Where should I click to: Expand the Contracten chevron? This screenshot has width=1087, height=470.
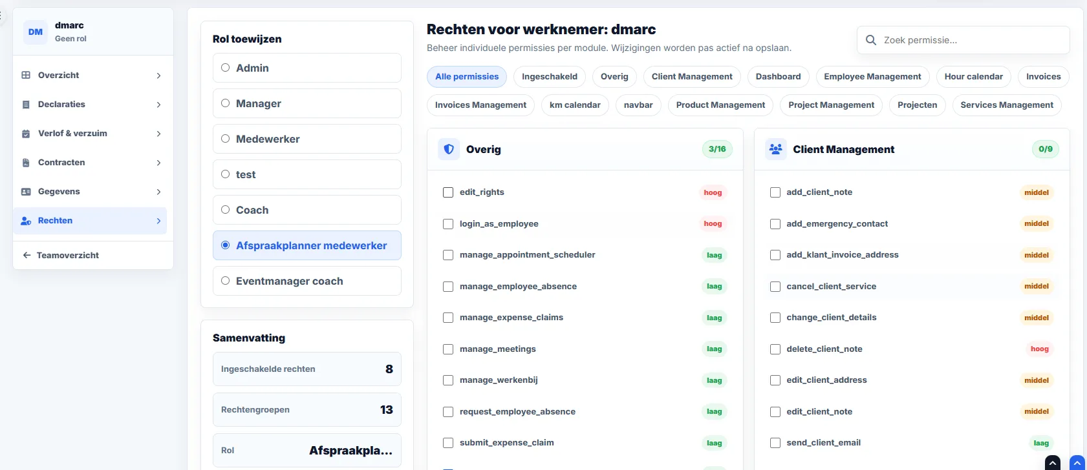[158, 163]
